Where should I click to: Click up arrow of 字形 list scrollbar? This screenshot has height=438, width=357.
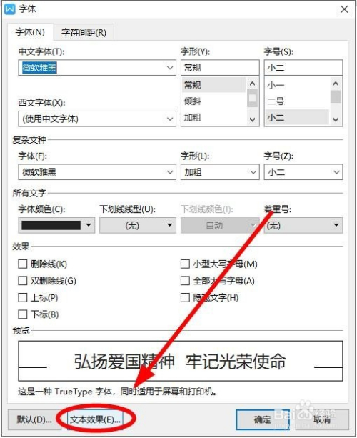252,84
